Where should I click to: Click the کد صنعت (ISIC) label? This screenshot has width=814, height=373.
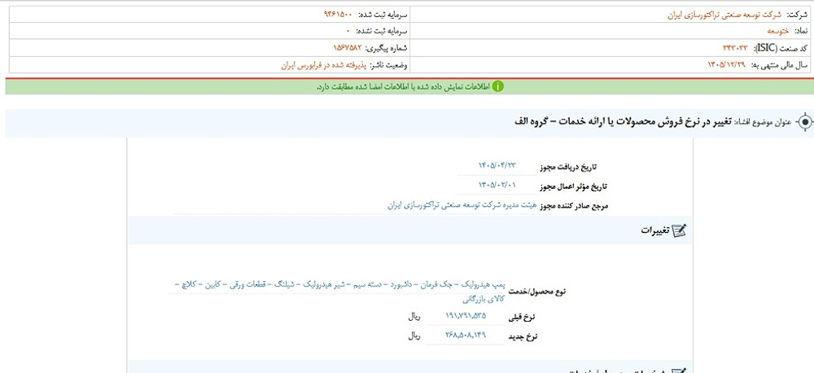781,48
